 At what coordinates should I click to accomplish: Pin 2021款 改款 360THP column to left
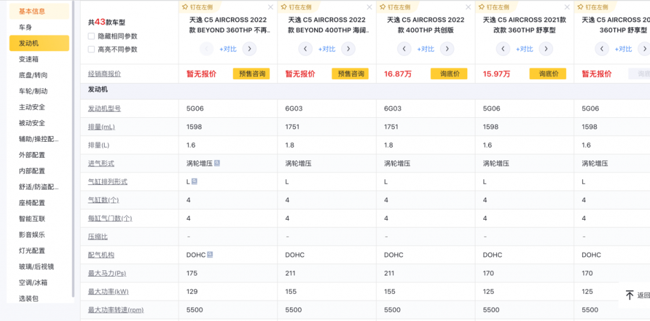point(494,7)
